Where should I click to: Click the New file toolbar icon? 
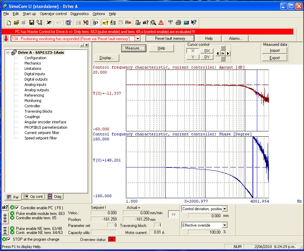tap(9, 23)
